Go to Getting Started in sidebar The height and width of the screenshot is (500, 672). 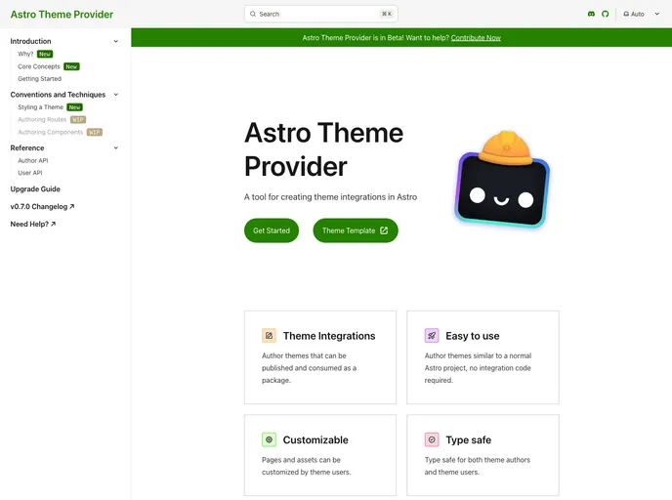(x=39, y=79)
